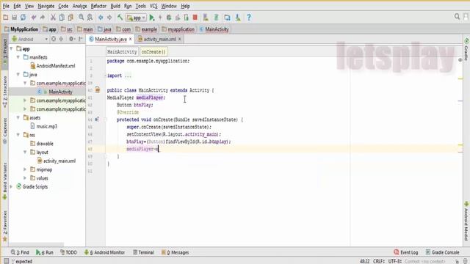Open project panel gear settings icon
Image resolution: width=470 pixels, height=264 pixels.
click(71, 39)
